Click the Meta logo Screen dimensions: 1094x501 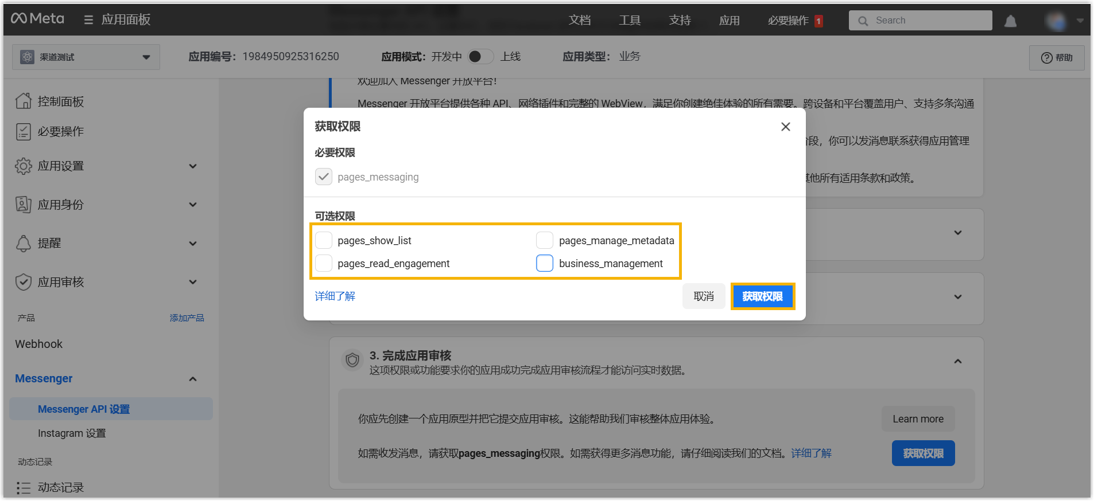[x=37, y=19]
